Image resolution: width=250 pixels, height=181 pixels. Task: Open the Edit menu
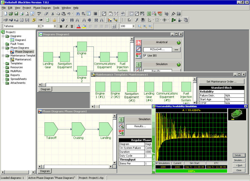pos(10,8)
